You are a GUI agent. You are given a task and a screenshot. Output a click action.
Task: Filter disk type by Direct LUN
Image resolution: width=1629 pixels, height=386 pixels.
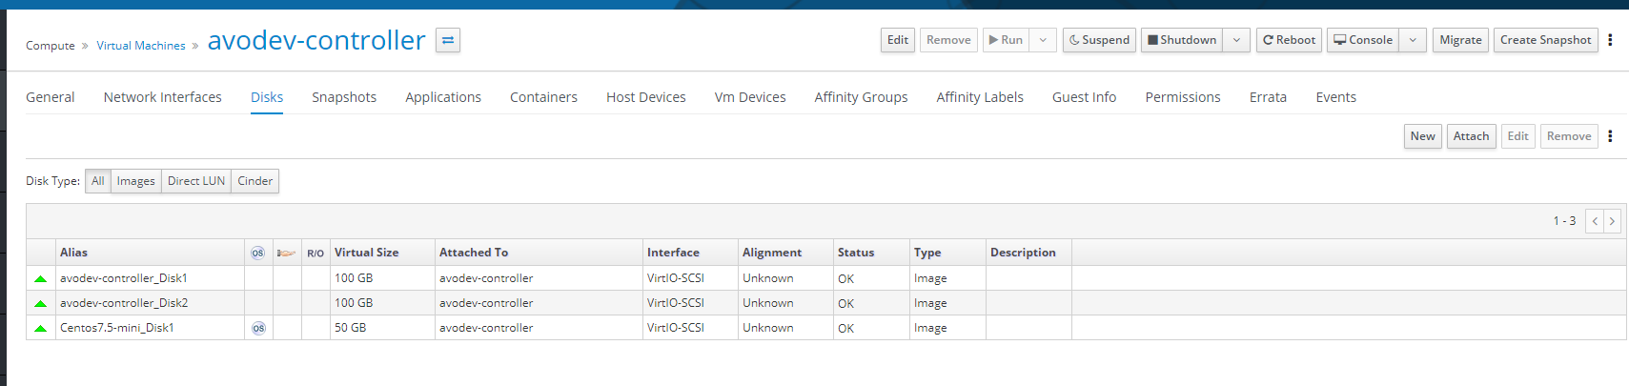(x=196, y=181)
